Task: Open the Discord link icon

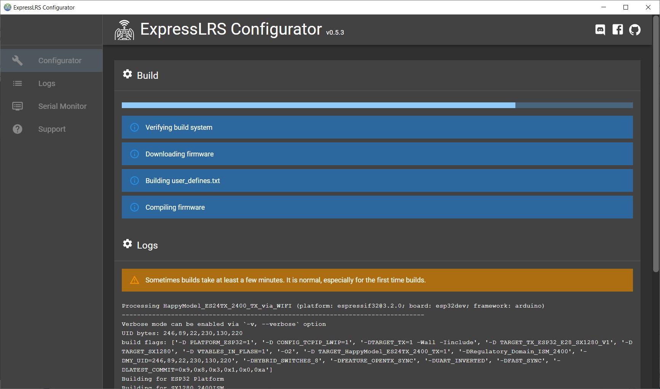Action: tap(600, 30)
